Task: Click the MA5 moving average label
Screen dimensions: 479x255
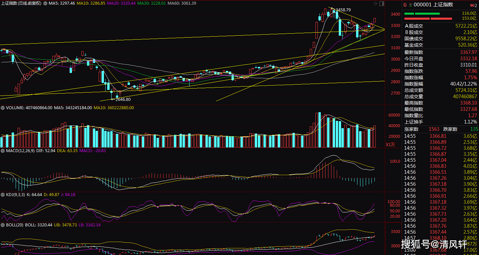Action: click(62, 3)
